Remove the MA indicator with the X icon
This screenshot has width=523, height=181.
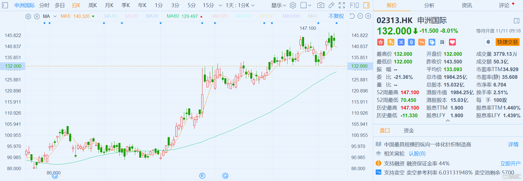click(x=37, y=16)
